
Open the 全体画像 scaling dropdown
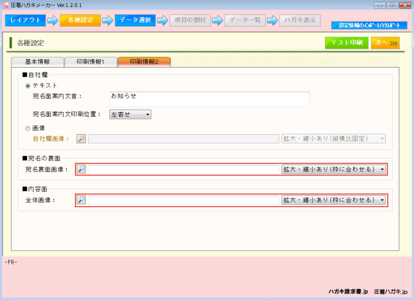333,200
